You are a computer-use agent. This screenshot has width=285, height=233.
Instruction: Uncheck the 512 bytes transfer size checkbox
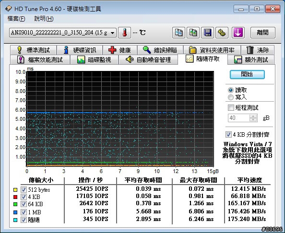(24, 189)
